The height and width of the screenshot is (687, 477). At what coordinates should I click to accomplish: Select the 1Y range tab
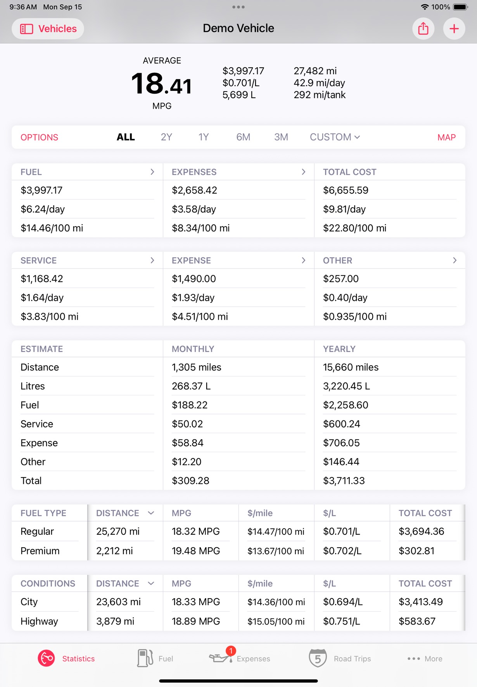coord(204,137)
